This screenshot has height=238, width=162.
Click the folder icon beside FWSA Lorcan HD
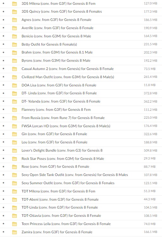[15, 126]
